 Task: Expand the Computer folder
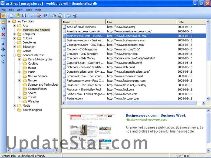(x=14, y=34)
